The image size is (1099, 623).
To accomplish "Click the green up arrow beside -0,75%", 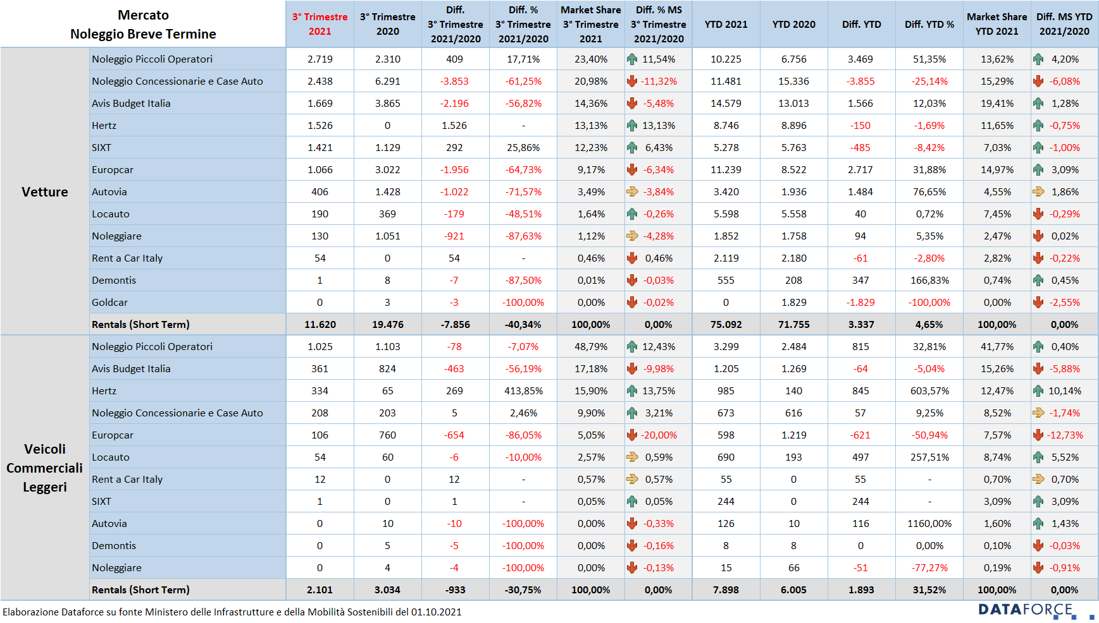I will pyautogui.click(x=1038, y=126).
